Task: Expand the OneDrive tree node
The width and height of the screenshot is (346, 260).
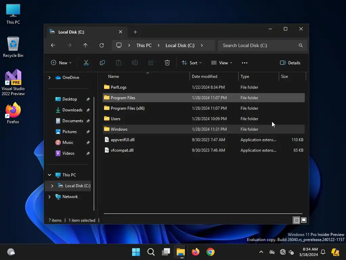Action: (x=49, y=78)
